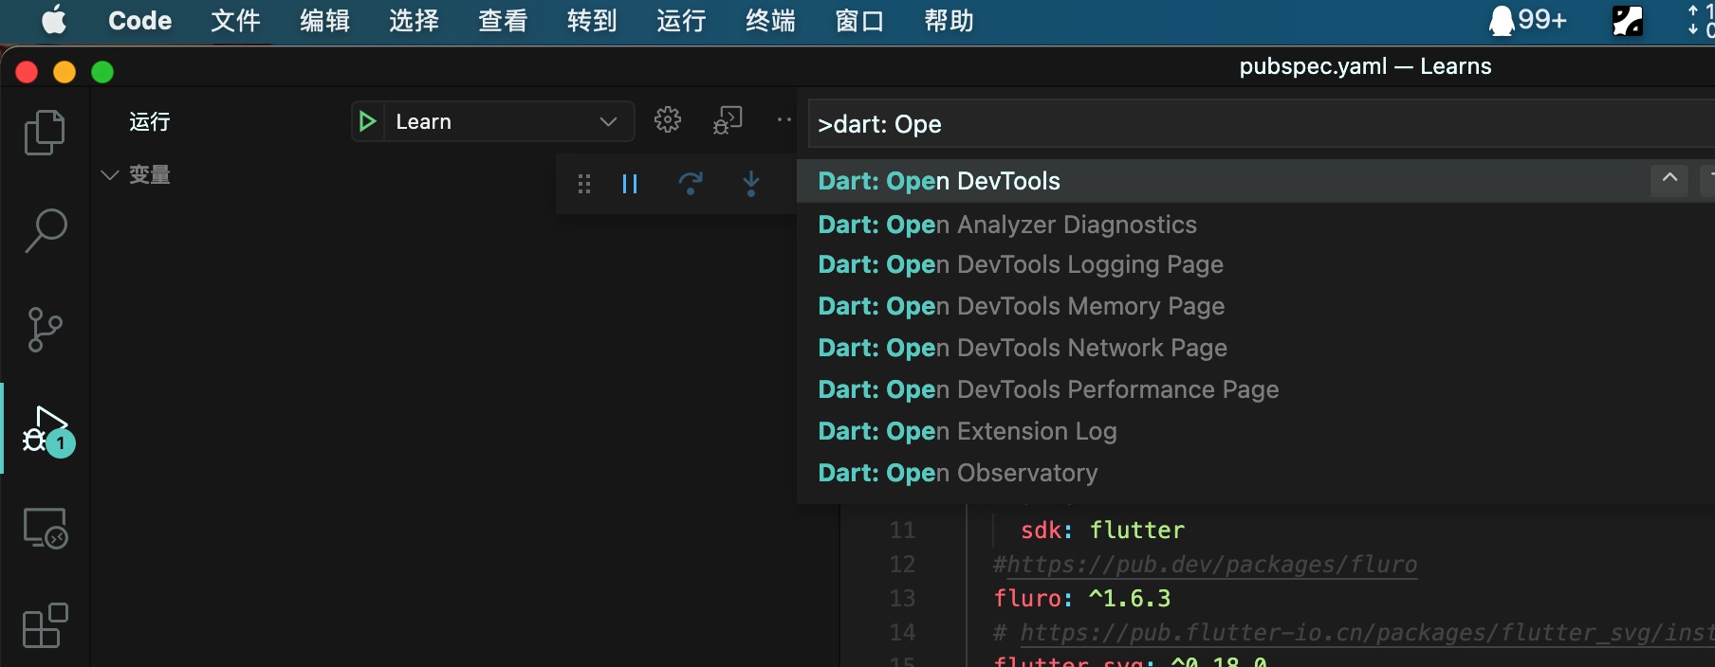
Task: Open the pub.dev fluro package link
Action: (1211, 565)
